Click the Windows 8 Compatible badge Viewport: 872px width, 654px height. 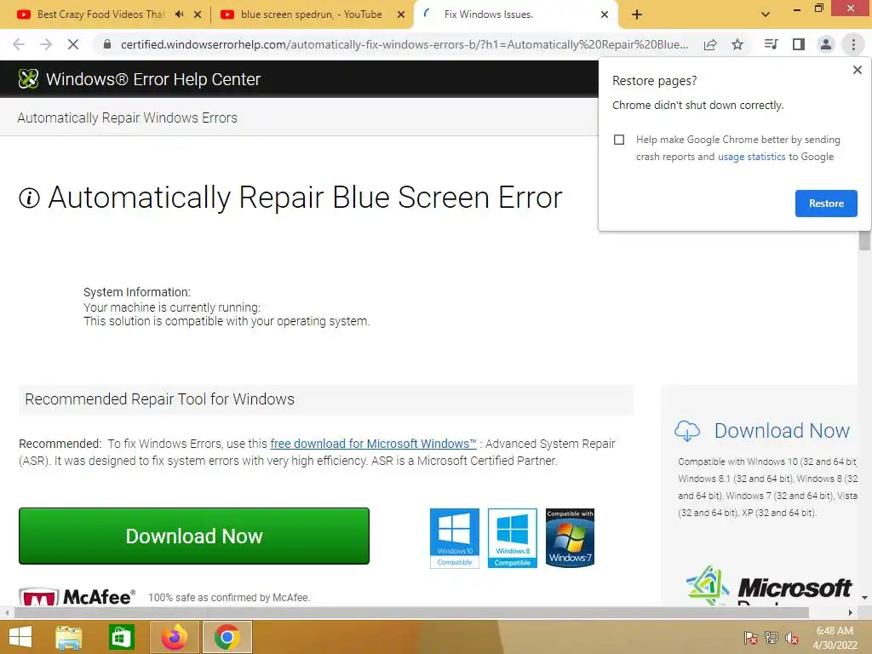(x=512, y=538)
